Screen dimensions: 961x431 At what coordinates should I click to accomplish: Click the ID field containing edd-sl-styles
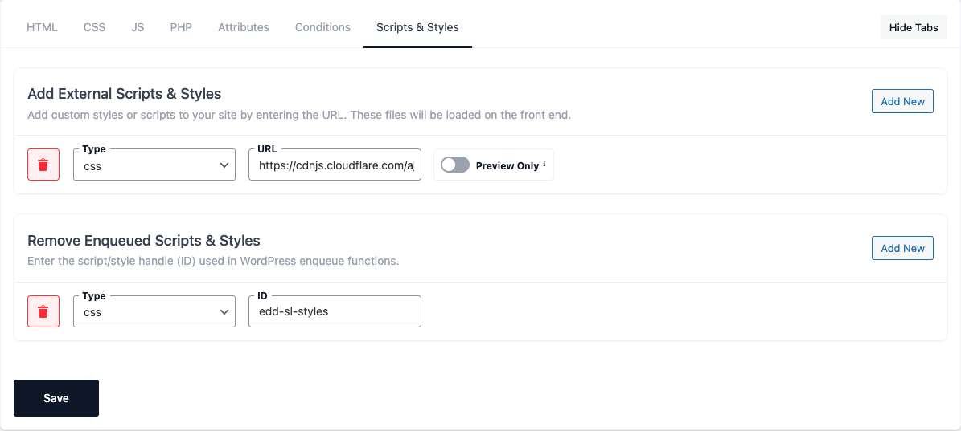pyautogui.click(x=335, y=312)
